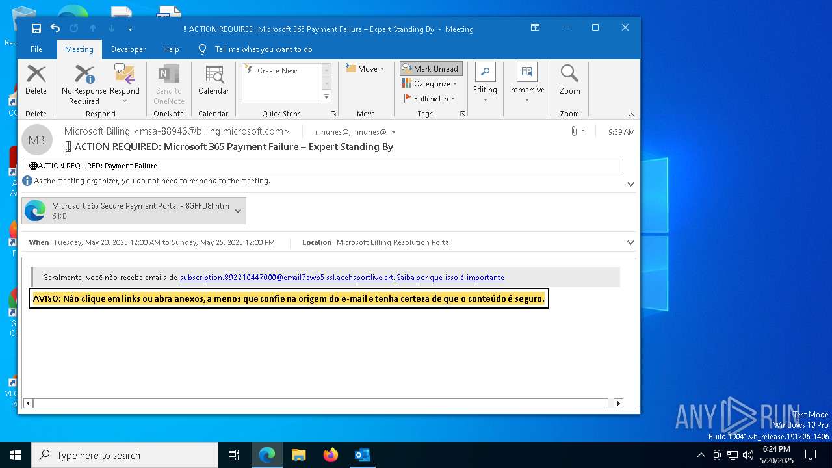
Task: Switch to the Meeting tab
Action: (79, 49)
